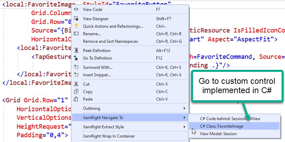Viewport: 285px width, 142px height.
Task: Click the Surround With icon
Action: coord(76,67)
